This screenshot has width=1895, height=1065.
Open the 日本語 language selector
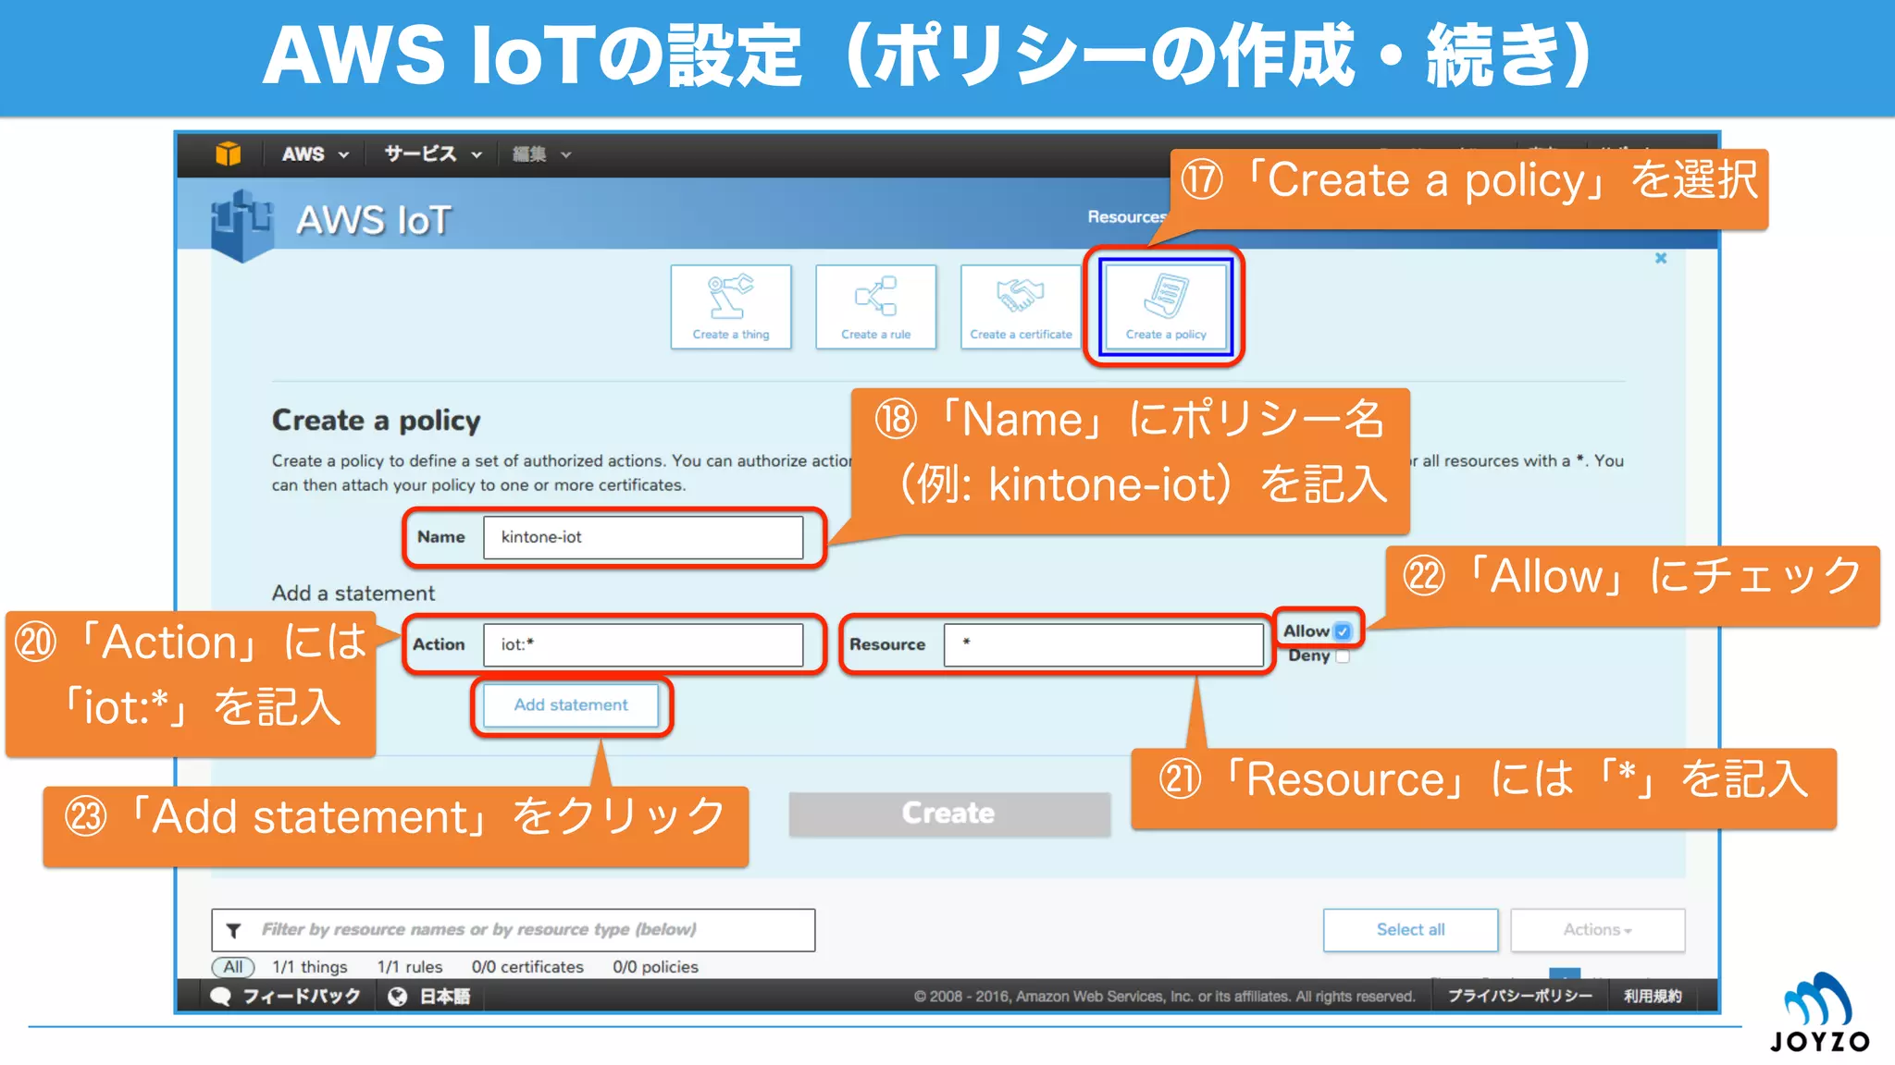tap(445, 997)
